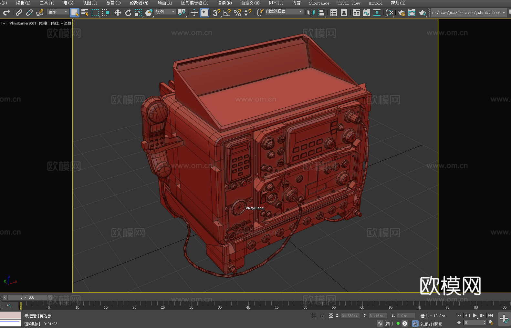Click the 添加时间标记 time tag label

(431, 323)
